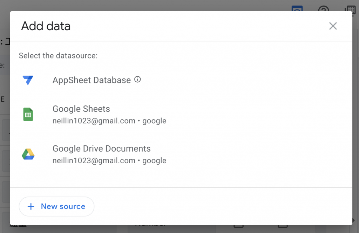Screen dimensions: 359x233
Task: Click the green Google Sheets icon
Action: tap(28, 115)
